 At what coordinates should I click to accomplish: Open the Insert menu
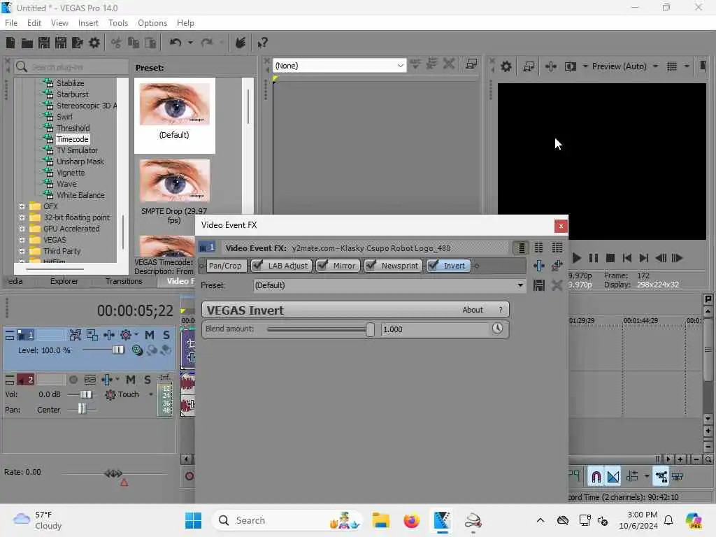click(88, 23)
